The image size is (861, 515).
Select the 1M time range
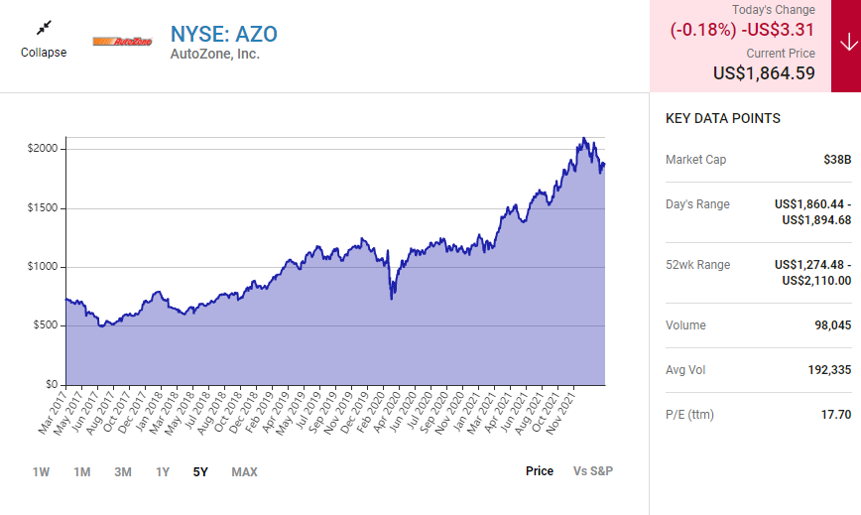point(82,471)
